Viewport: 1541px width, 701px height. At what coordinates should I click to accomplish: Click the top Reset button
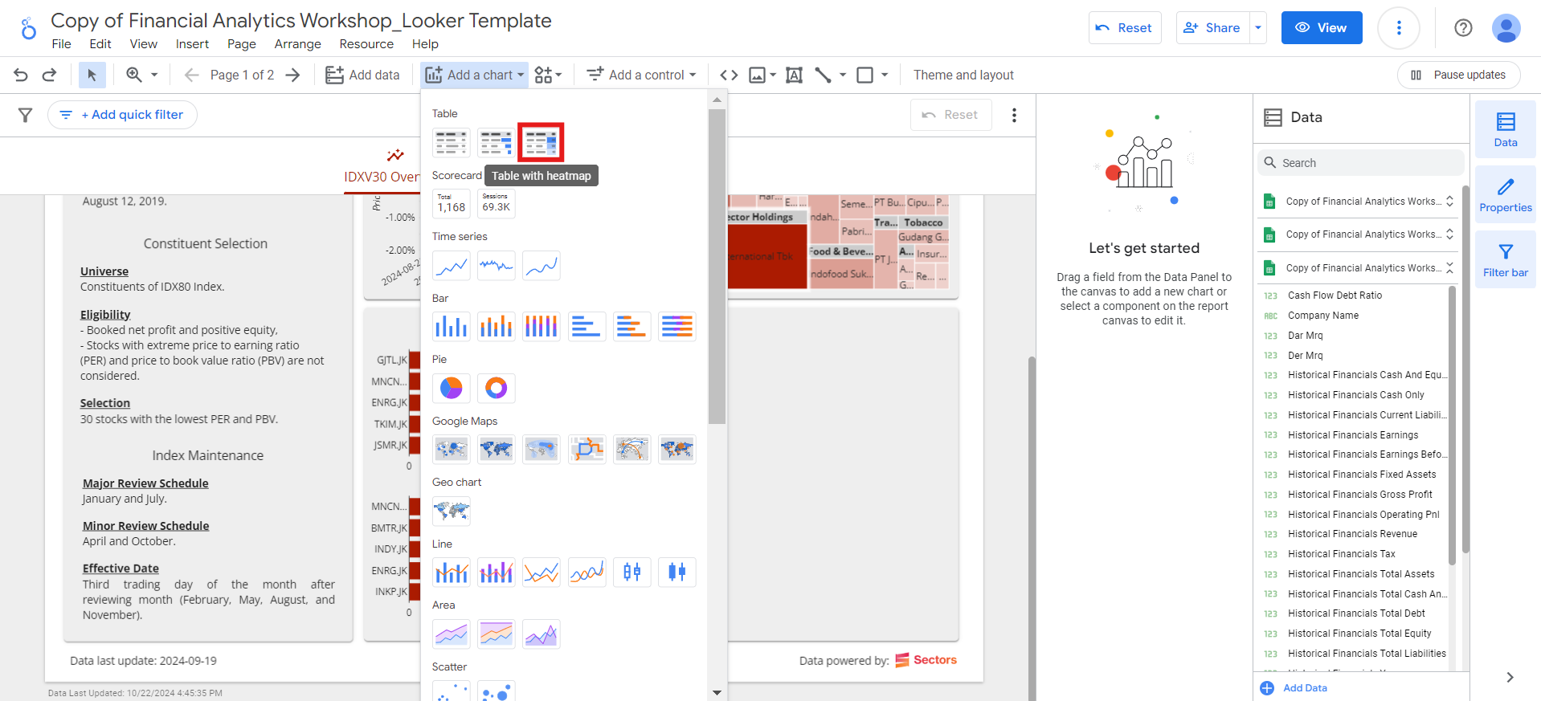(1124, 27)
